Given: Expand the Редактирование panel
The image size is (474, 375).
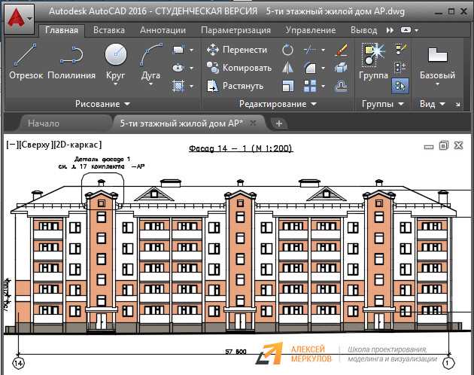Looking at the screenshot, I should (278, 104).
